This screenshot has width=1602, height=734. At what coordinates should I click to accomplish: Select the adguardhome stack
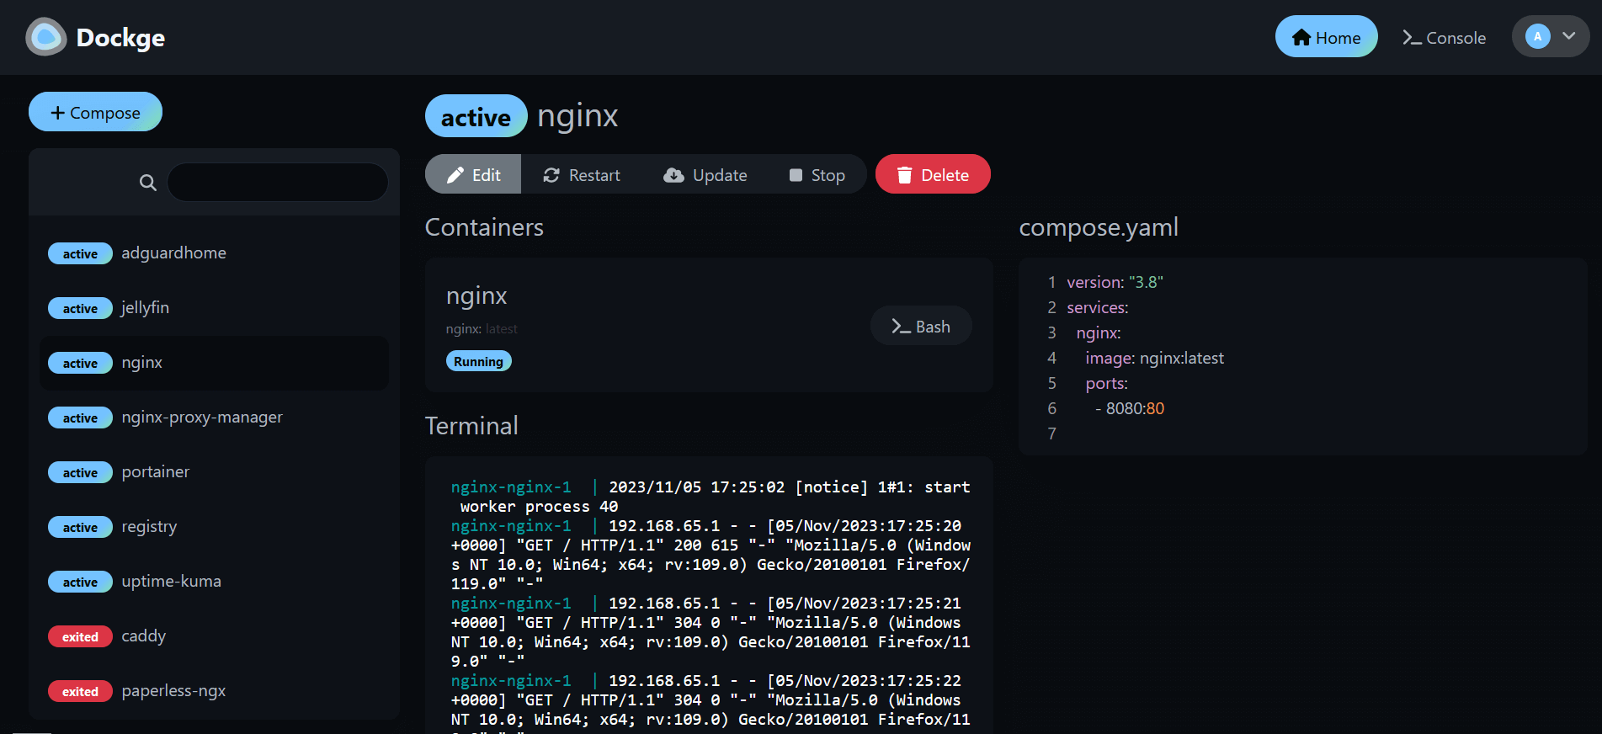click(x=173, y=253)
